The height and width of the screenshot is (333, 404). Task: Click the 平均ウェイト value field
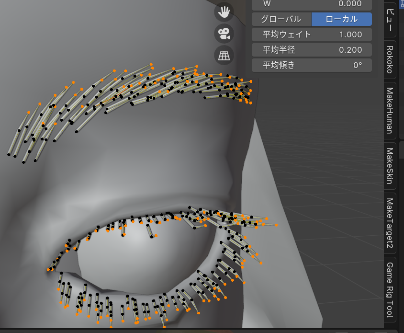click(x=312, y=34)
